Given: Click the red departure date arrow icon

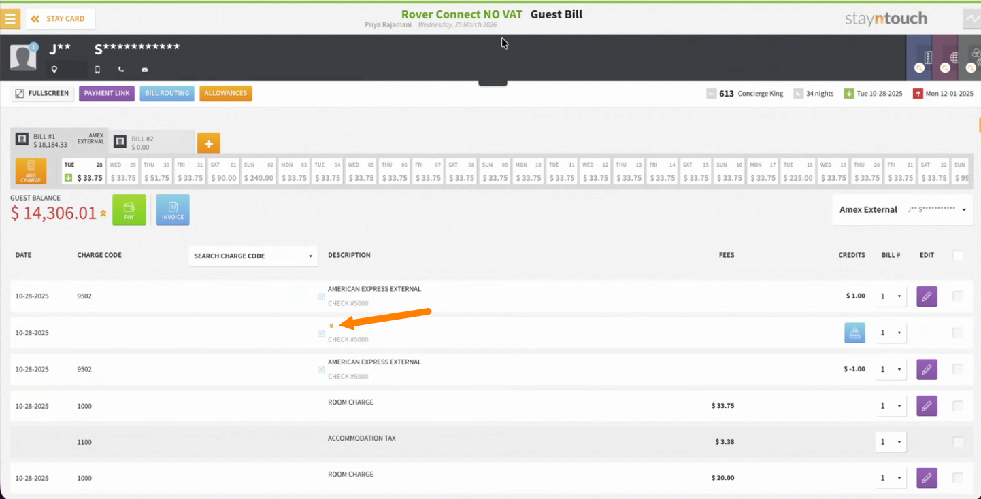Looking at the screenshot, I should [917, 94].
